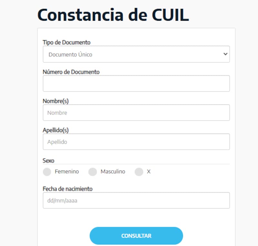Click the Nombre input field
Viewport: 258px width, 246px height.
click(x=136, y=112)
